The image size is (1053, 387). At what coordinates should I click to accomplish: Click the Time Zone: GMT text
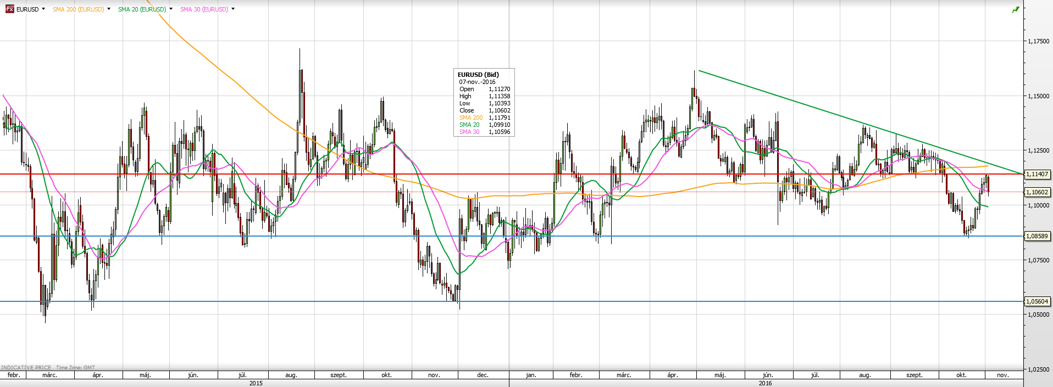(75, 368)
